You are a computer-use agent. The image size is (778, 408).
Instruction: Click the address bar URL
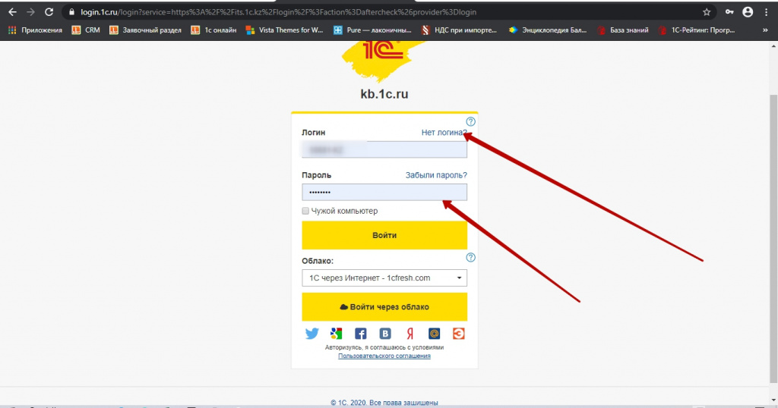(x=278, y=12)
